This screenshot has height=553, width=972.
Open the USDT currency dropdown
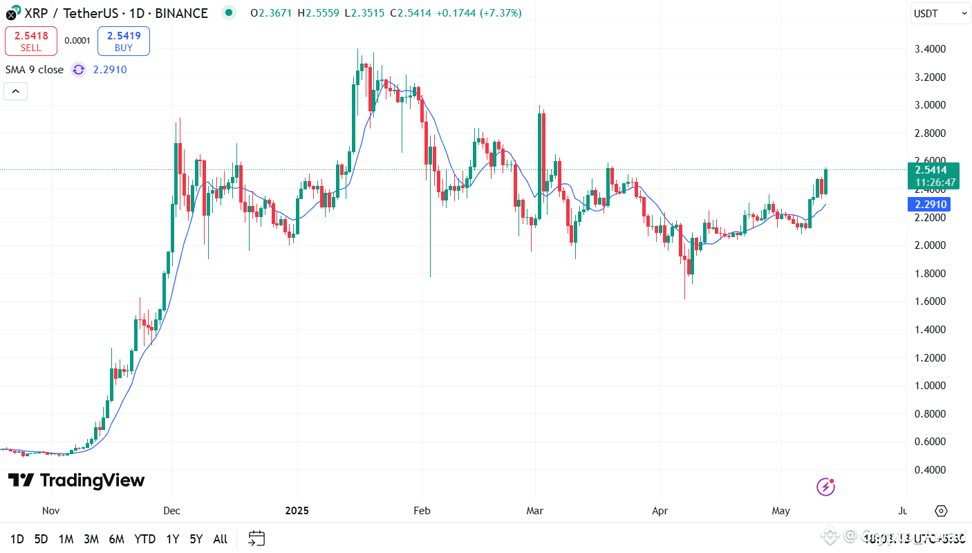tap(940, 12)
